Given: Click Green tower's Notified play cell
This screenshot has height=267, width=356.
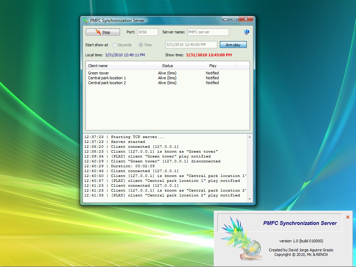Looking at the screenshot, I should pos(212,73).
